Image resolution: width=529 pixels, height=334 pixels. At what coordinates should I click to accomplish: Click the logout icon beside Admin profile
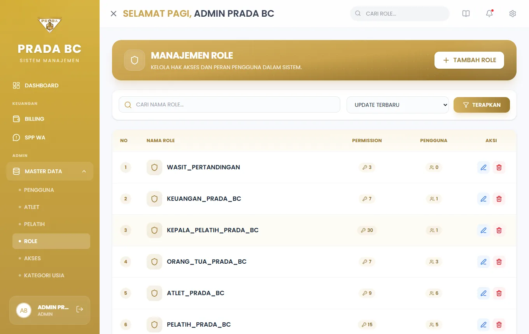click(x=80, y=309)
